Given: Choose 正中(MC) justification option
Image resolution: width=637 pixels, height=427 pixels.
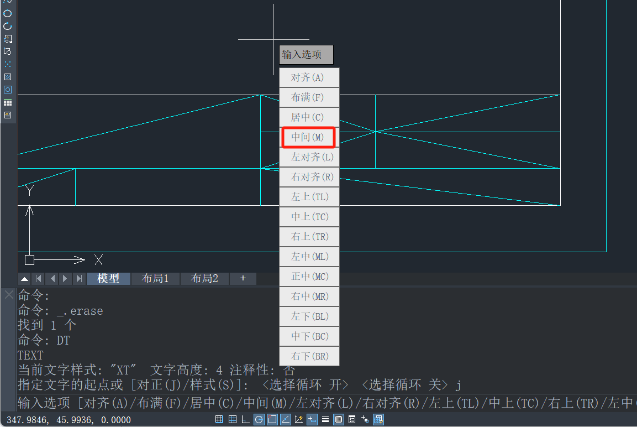Looking at the screenshot, I should [x=309, y=277].
